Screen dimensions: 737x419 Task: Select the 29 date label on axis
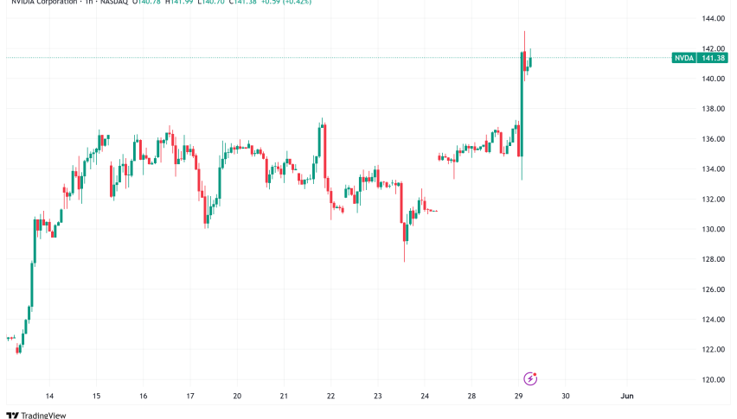point(518,396)
